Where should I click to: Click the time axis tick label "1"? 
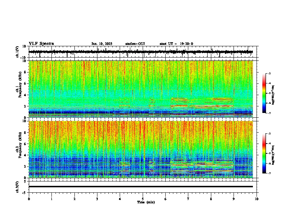click(x=51, y=199)
